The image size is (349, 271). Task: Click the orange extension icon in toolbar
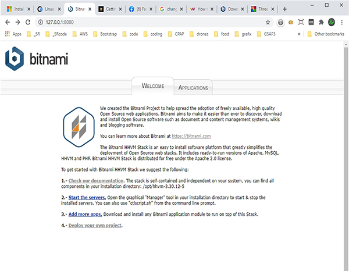pos(291,22)
